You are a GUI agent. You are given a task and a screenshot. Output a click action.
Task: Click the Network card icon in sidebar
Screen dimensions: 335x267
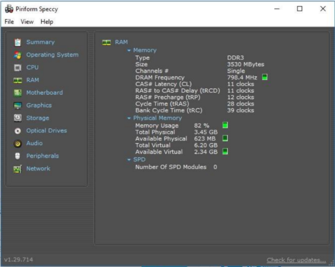(x=17, y=169)
